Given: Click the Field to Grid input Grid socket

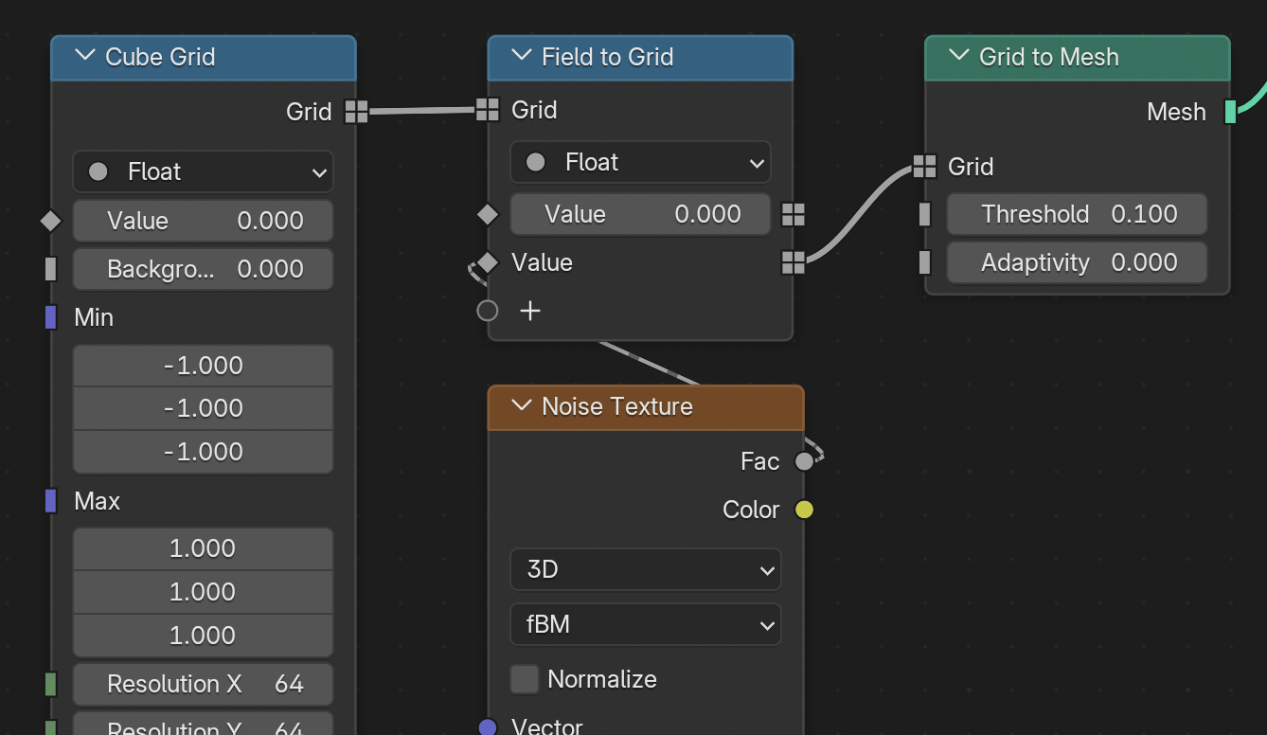Looking at the screenshot, I should point(487,110).
